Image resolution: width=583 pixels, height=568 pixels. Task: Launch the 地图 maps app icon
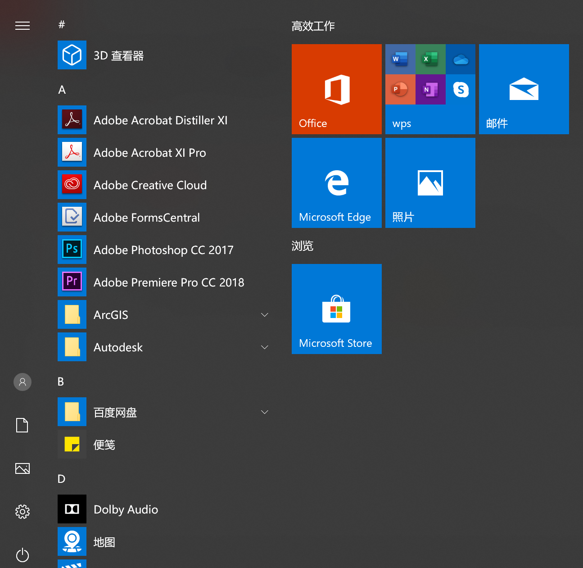click(72, 541)
